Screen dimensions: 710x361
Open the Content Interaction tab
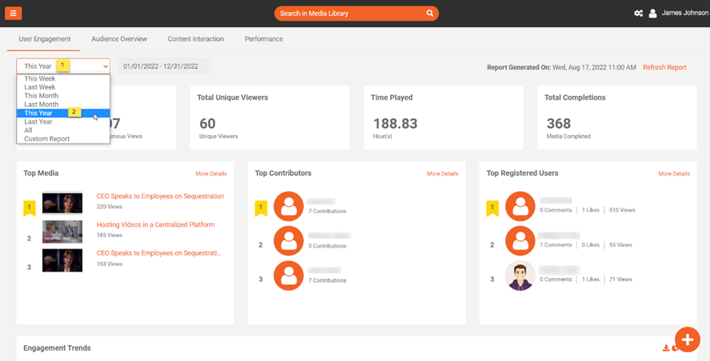coord(196,39)
